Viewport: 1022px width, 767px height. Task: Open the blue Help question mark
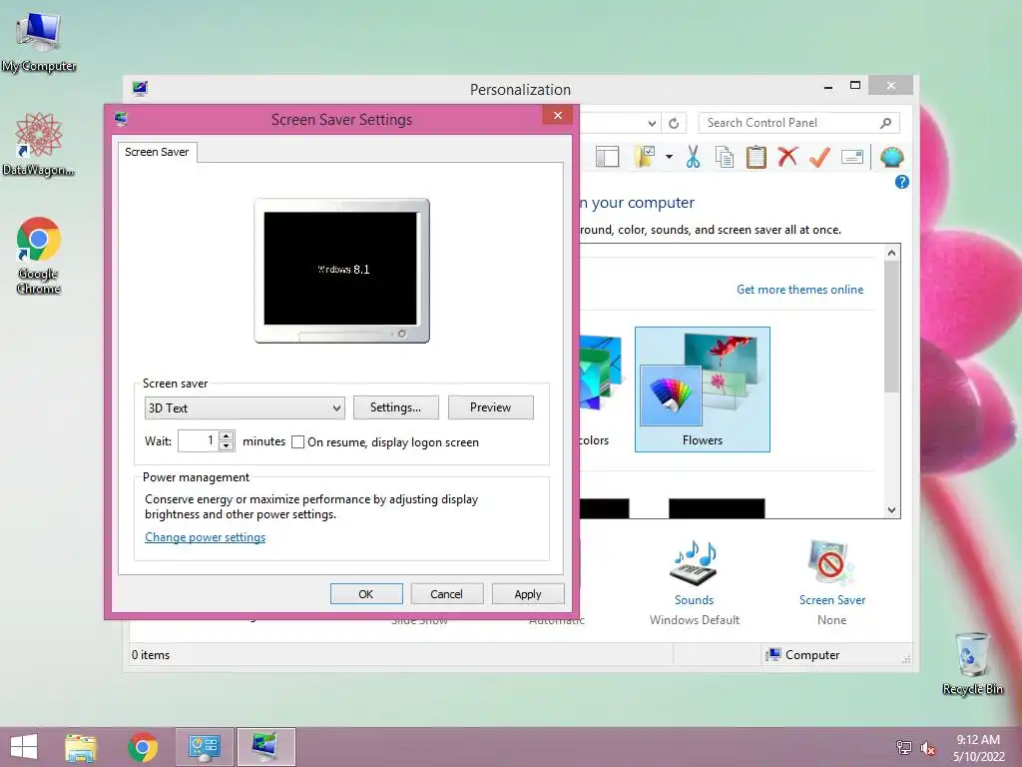point(902,182)
